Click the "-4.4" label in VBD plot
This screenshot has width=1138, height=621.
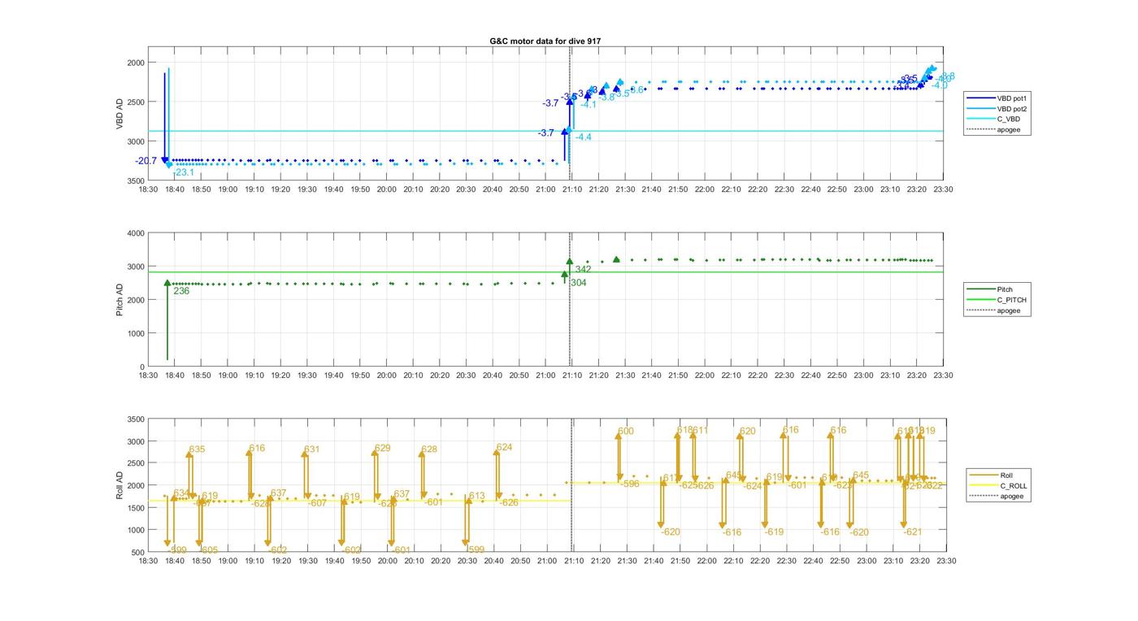pos(584,137)
